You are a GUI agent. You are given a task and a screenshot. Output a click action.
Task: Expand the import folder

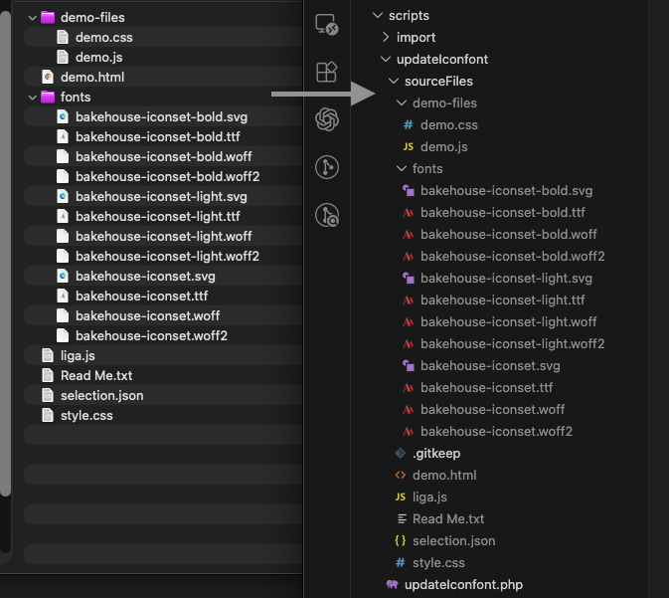coord(386,38)
